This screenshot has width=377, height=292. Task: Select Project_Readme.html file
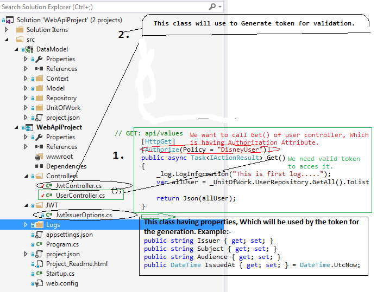coord(77,264)
